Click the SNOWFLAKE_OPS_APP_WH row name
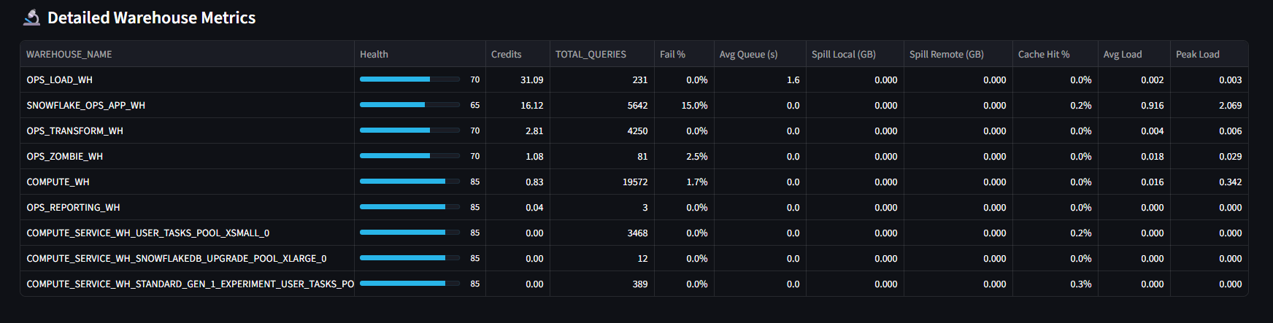 pyautogui.click(x=86, y=106)
